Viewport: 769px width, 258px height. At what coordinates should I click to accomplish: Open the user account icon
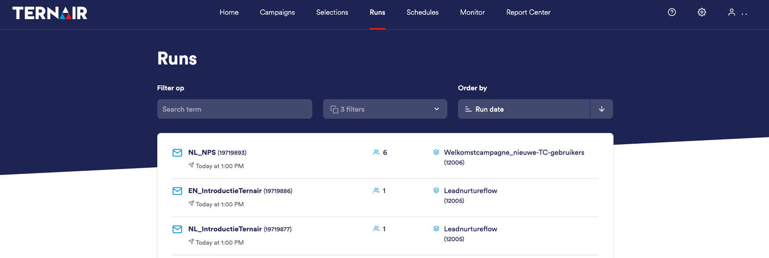[x=732, y=12]
